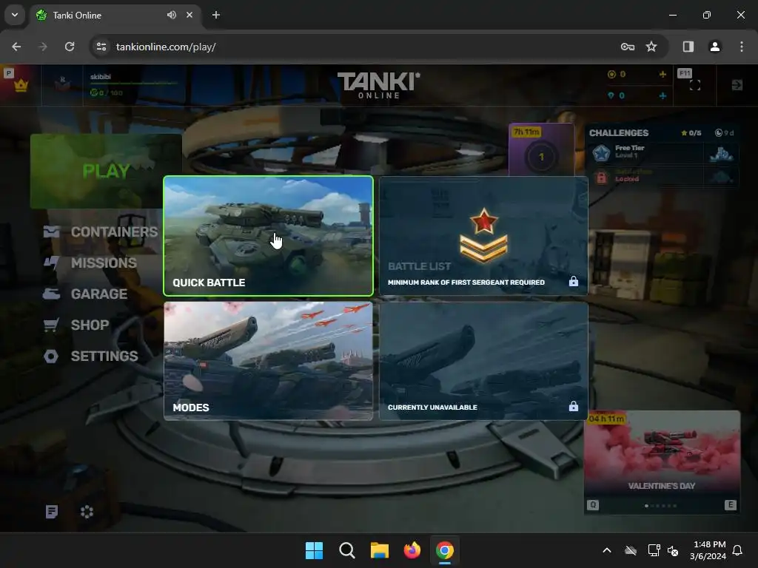758x568 pixels.
Task: Click the address bar URL
Action: click(x=166, y=47)
